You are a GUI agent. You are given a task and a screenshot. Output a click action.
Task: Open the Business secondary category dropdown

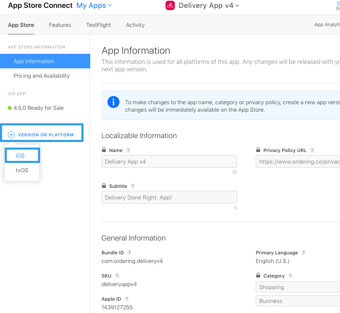(x=298, y=301)
